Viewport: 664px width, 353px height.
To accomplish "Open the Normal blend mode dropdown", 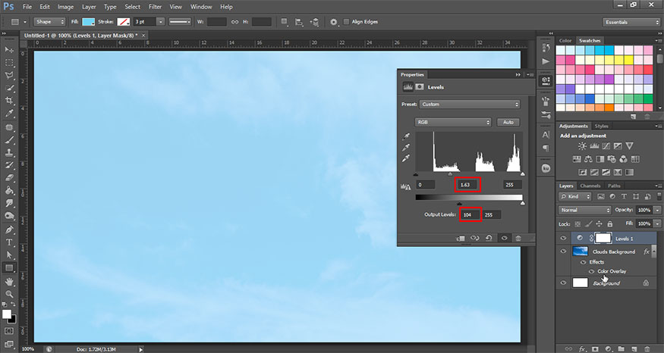I will 584,209.
